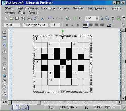Toggle center text alignment
126x111 pixels.
(x=91, y=25)
